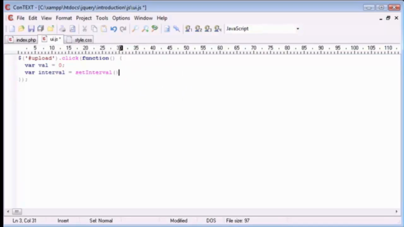Open the View menu
Image resolution: width=404 pixels, height=227 pixels.
click(46, 18)
